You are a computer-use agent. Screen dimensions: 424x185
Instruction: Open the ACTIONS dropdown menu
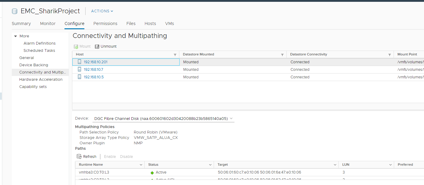coord(102,11)
